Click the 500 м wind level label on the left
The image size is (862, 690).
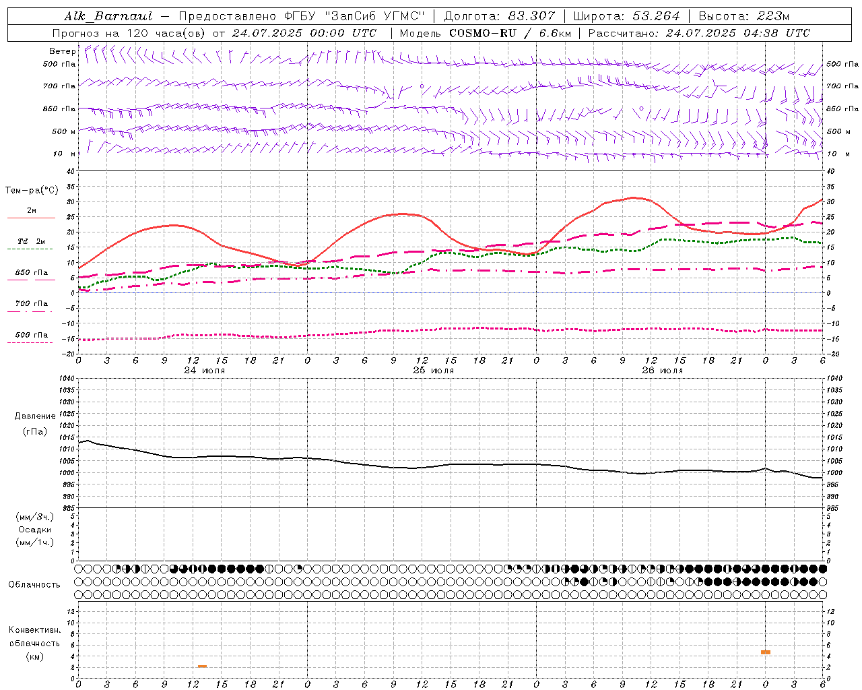tap(64, 131)
